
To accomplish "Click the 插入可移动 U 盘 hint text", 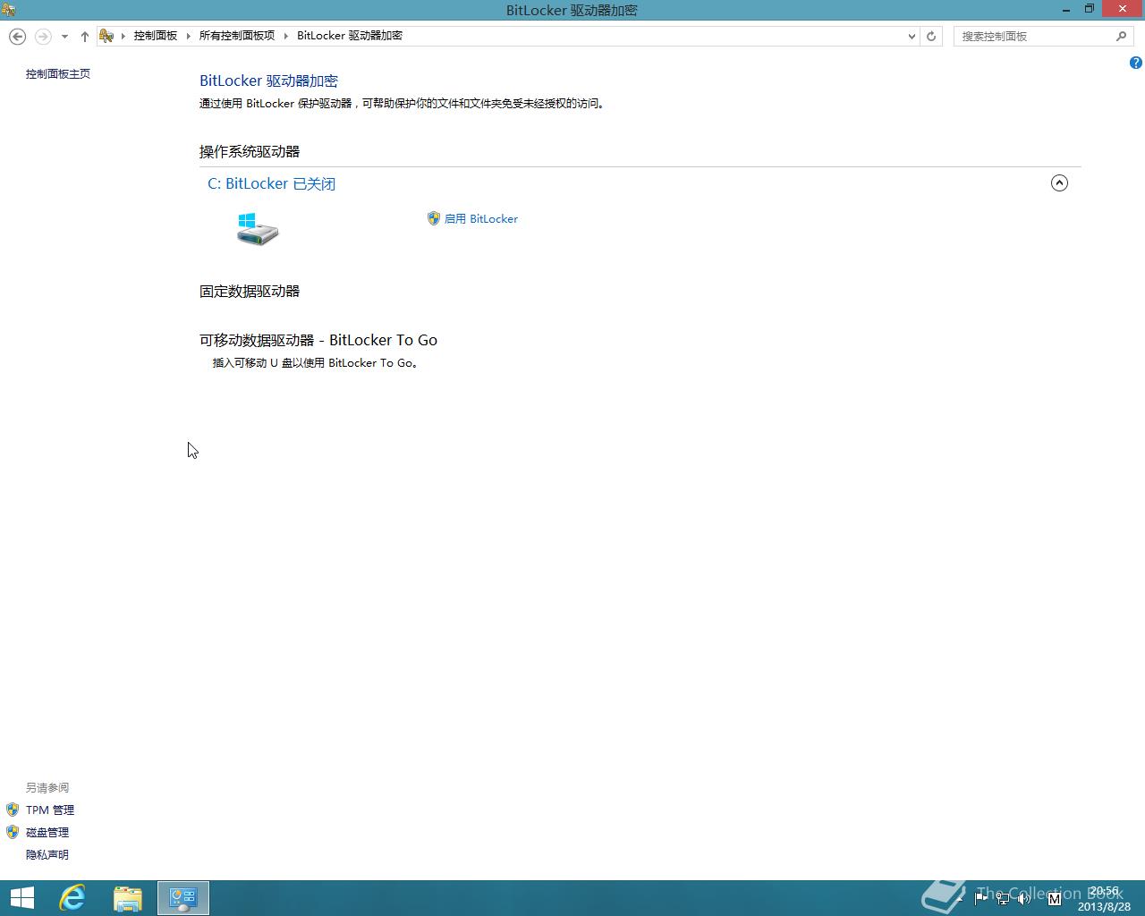I will tap(315, 363).
